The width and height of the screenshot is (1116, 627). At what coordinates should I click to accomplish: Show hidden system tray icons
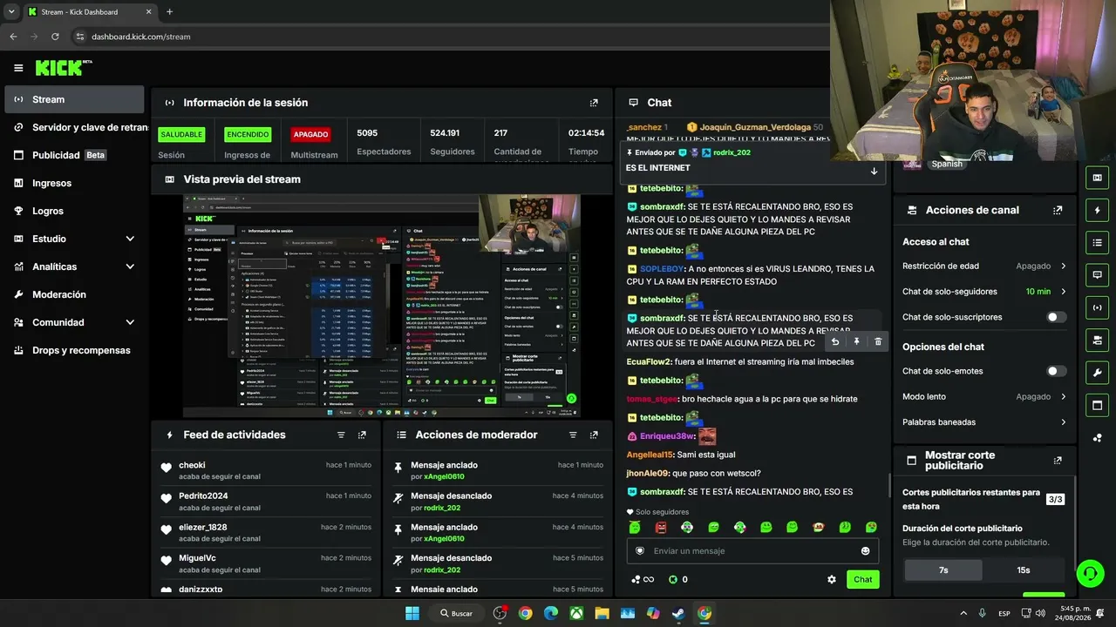[963, 613]
